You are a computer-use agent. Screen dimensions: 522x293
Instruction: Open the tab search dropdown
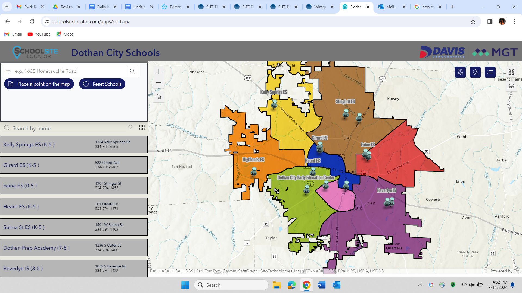coord(7,7)
